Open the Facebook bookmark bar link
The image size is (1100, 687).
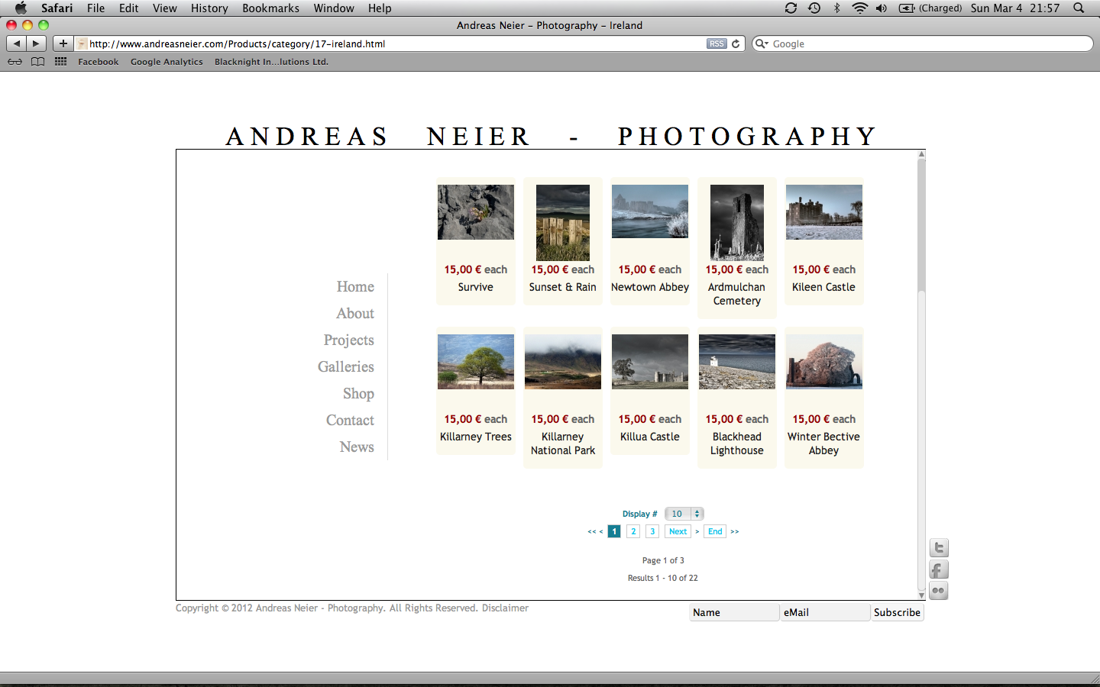click(98, 62)
